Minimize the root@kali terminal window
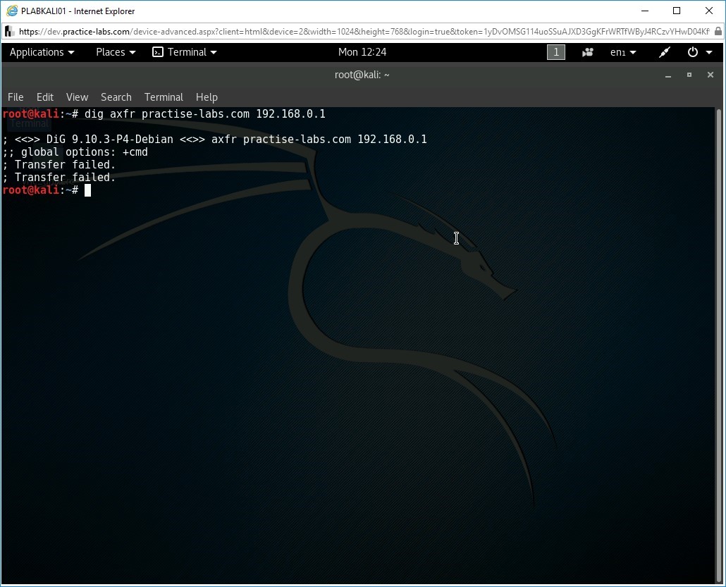This screenshot has height=587, width=726. click(x=668, y=75)
